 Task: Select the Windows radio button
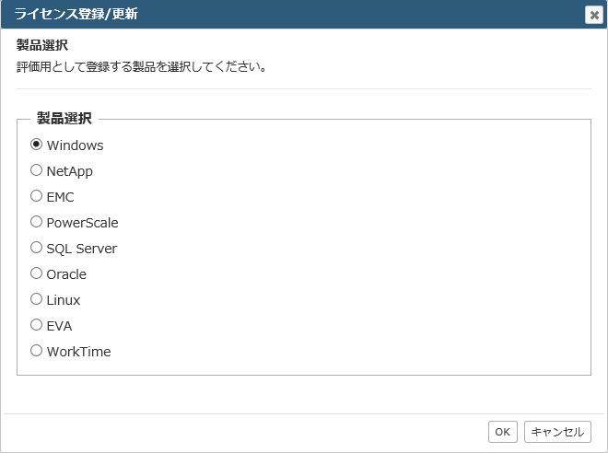click(36, 145)
